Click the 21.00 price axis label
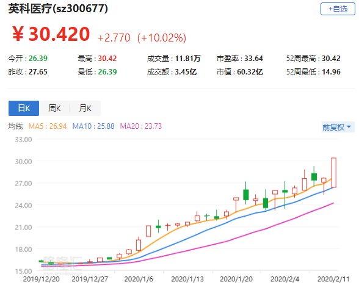The width and height of the screenshot is (359, 285). pos(23,228)
